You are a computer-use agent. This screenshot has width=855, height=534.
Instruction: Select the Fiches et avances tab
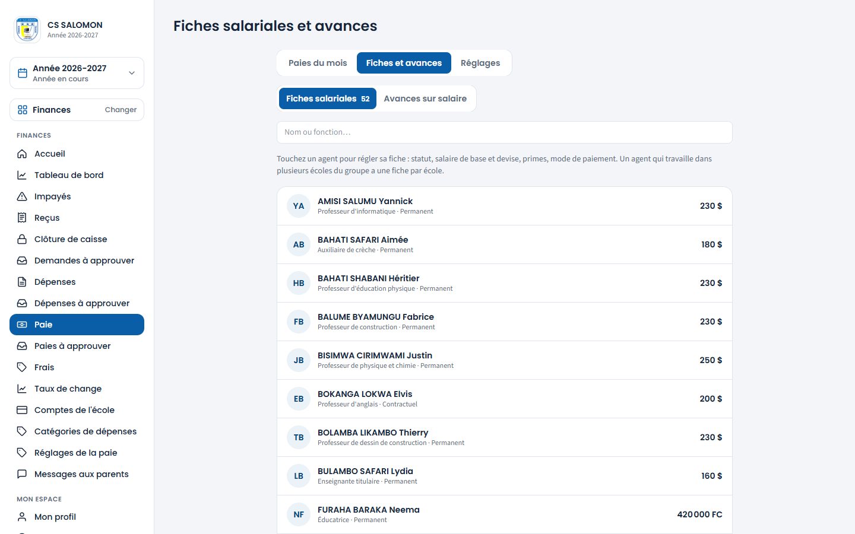404,63
